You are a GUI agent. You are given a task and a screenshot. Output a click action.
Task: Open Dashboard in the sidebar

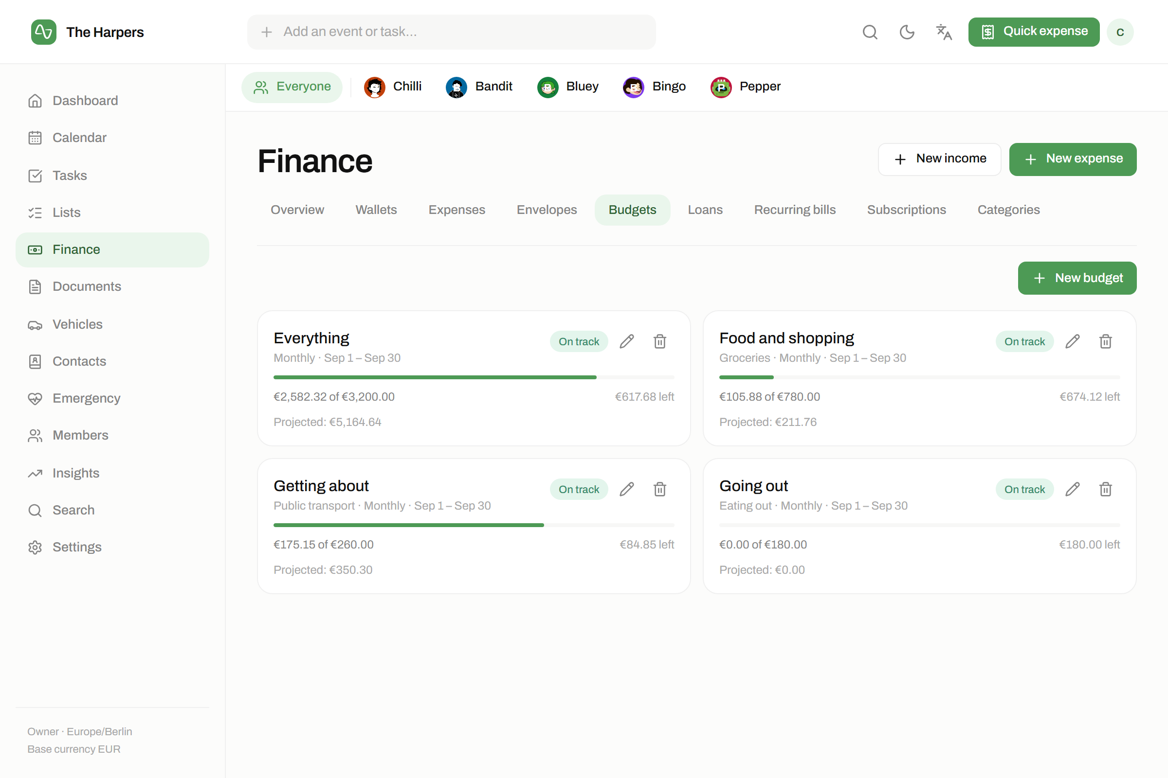[112, 101]
